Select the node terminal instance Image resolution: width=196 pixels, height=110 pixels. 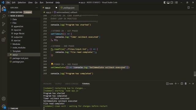170,83
